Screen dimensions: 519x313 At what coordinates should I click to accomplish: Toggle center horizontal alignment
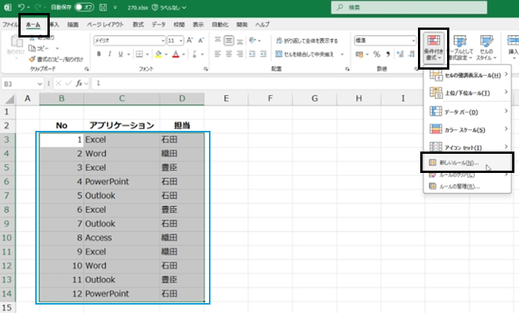point(229,54)
